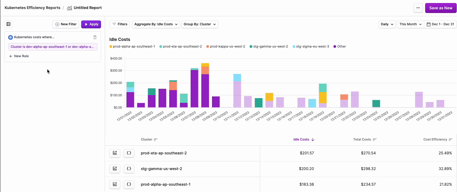Click the Untitled Report title
Screen dimensions: 457x192
[x=87, y=8]
